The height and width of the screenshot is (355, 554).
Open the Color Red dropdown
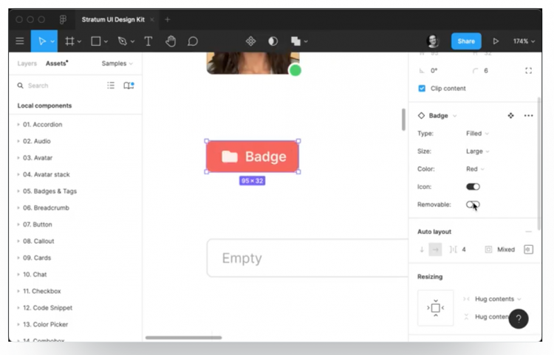point(475,169)
